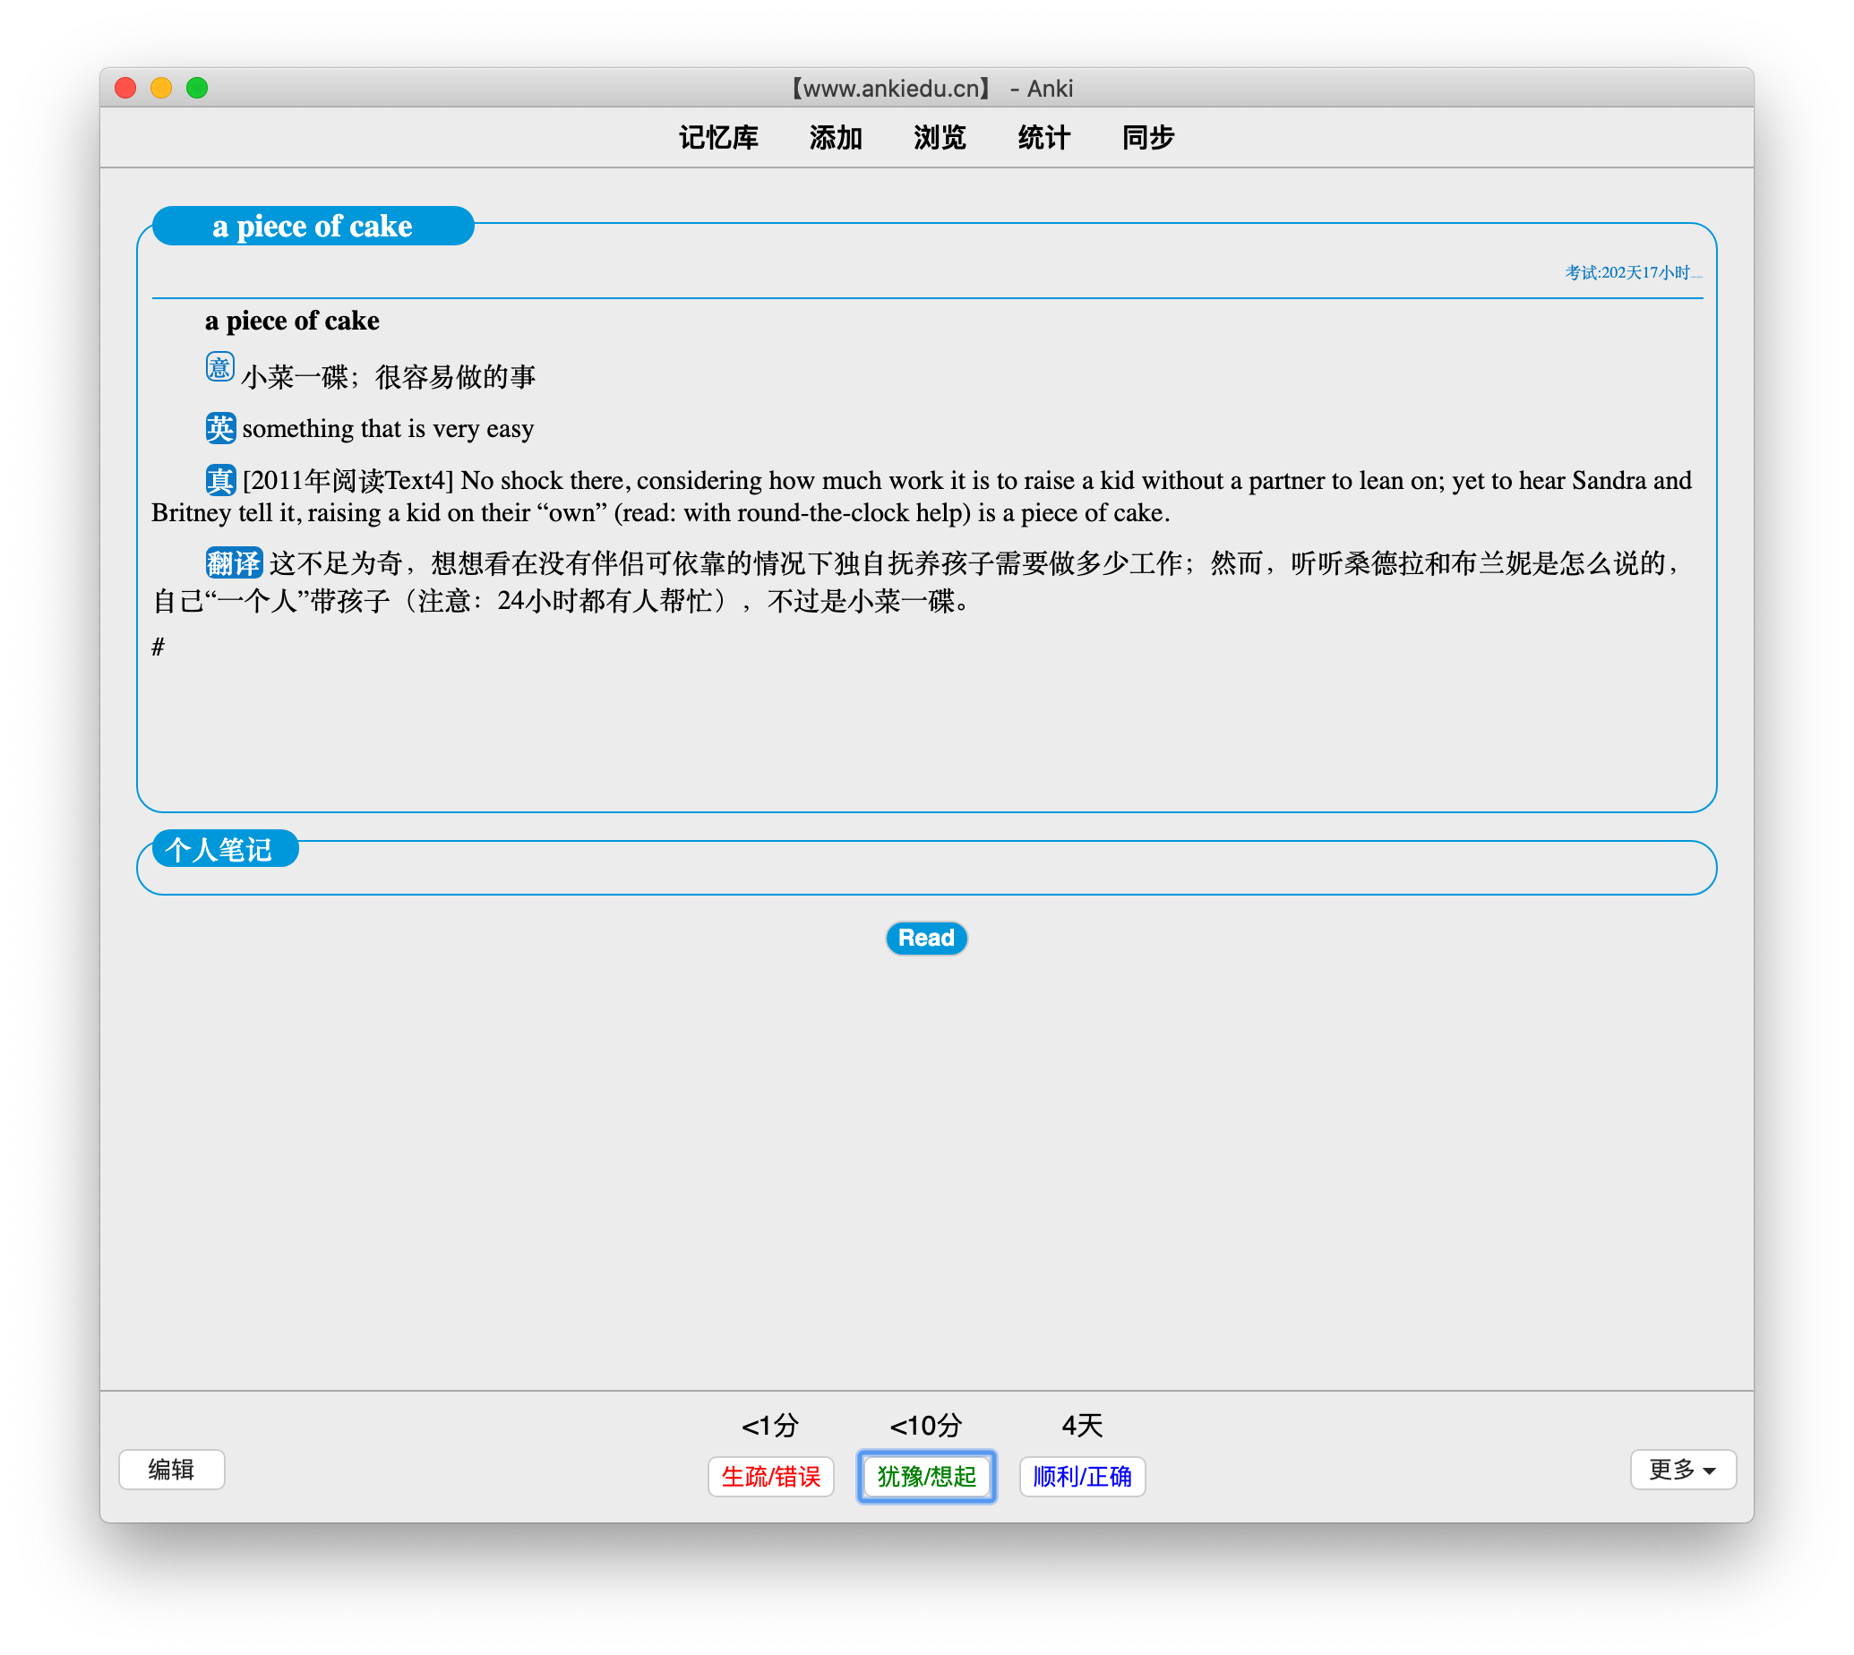Image resolution: width=1854 pixels, height=1655 pixels.
Task: Click the 编辑 edit button
Action: pyautogui.click(x=172, y=1470)
